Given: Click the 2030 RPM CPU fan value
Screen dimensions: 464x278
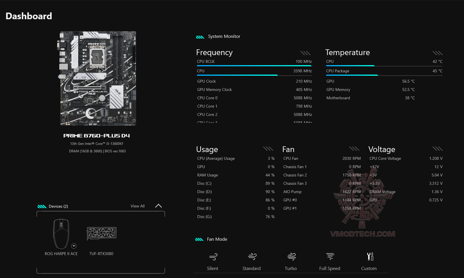Looking at the screenshot, I should (351, 158).
